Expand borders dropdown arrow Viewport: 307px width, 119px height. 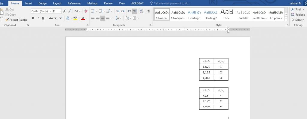pyautogui.click(x=138, y=18)
